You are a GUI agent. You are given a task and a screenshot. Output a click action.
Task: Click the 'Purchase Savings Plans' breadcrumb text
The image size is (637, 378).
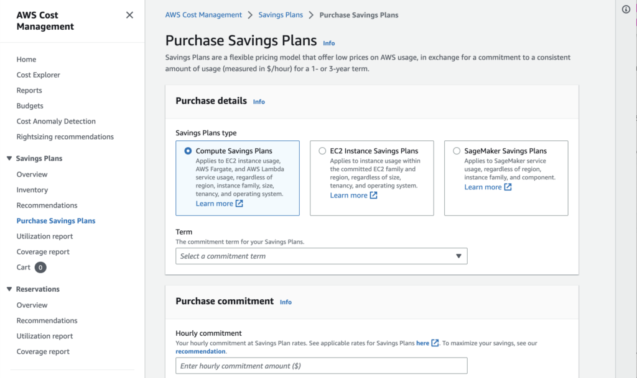coord(359,15)
